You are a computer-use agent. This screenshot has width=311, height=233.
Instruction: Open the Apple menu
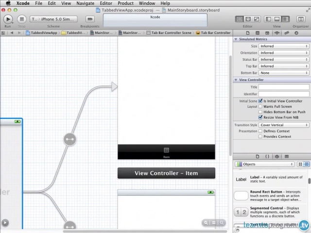coord(8,3)
